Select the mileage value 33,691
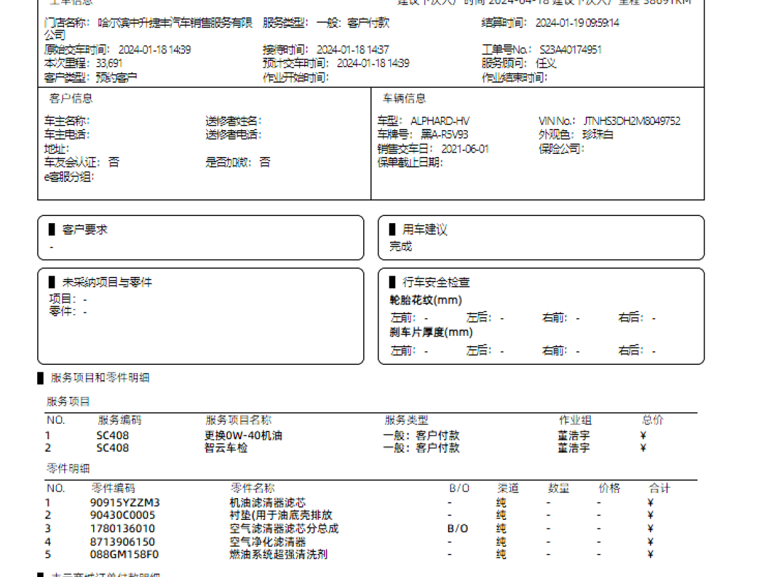Viewport: 770px width, 577px height. pos(109,63)
